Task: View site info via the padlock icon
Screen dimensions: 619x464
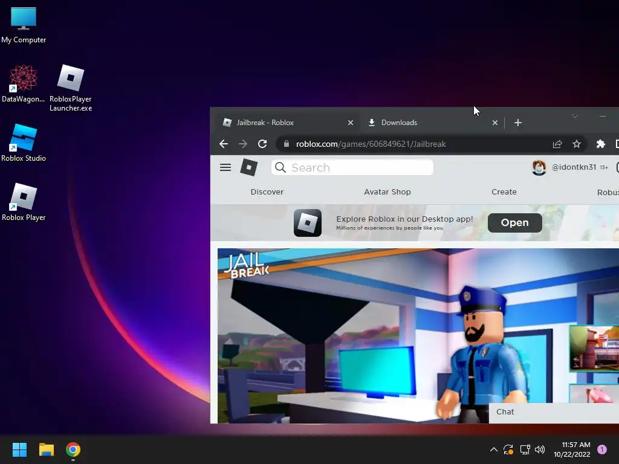Action: 287,144
